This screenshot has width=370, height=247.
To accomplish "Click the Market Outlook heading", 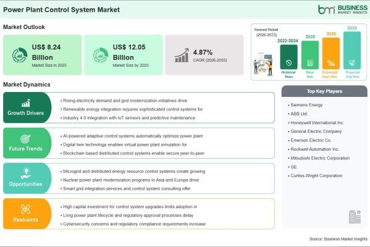I will (24, 27).
